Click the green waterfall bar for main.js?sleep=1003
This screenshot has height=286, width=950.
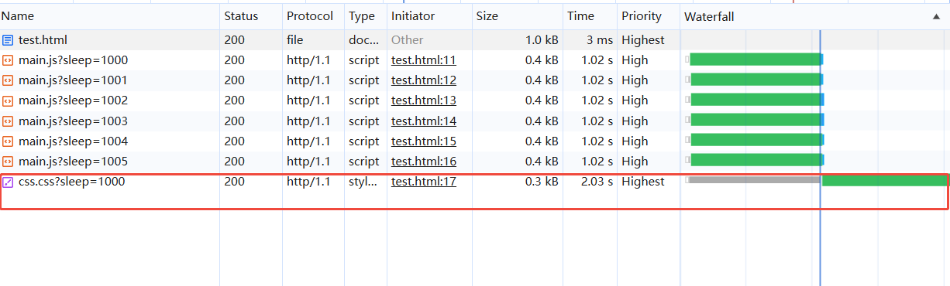[756, 120]
